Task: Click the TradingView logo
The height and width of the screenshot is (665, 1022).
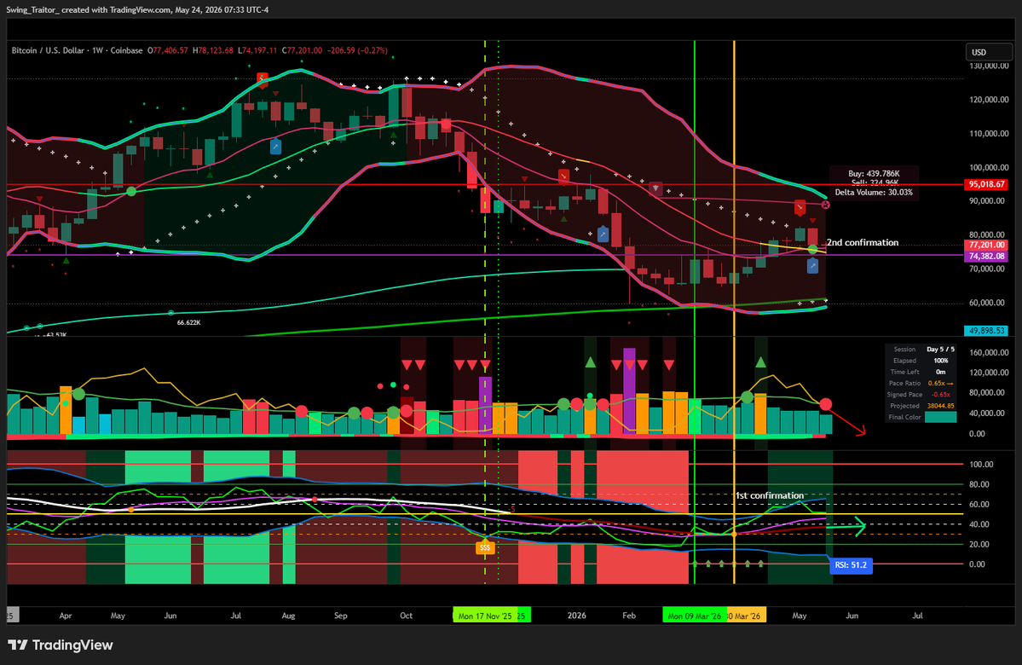Action: tap(60, 645)
